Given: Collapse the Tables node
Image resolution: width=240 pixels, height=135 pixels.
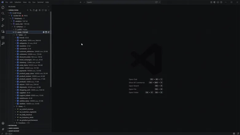Looking at the screenshot, I should pos(14,35).
